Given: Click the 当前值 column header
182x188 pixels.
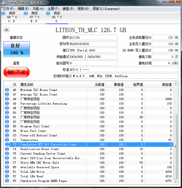Looking at the screenshot, I should [96, 85].
